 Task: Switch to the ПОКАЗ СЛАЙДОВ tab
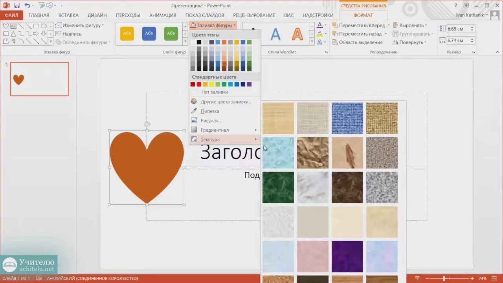[x=205, y=15]
